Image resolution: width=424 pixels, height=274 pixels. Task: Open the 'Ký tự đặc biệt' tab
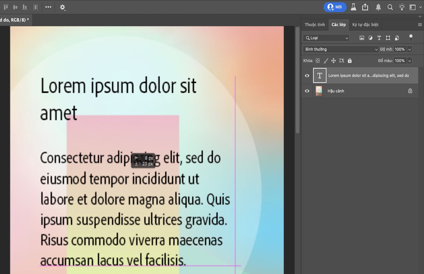(365, 24)
